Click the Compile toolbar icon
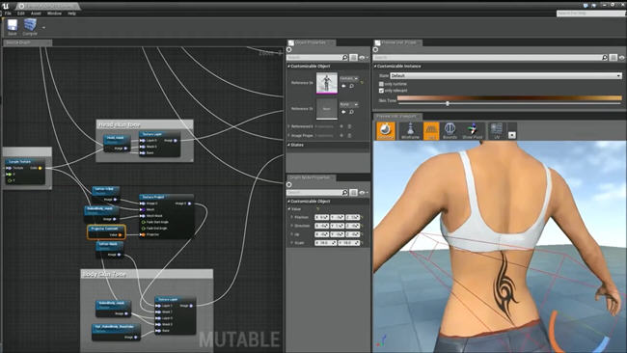This screenshot has height=353, width=627. pos(30,27)
